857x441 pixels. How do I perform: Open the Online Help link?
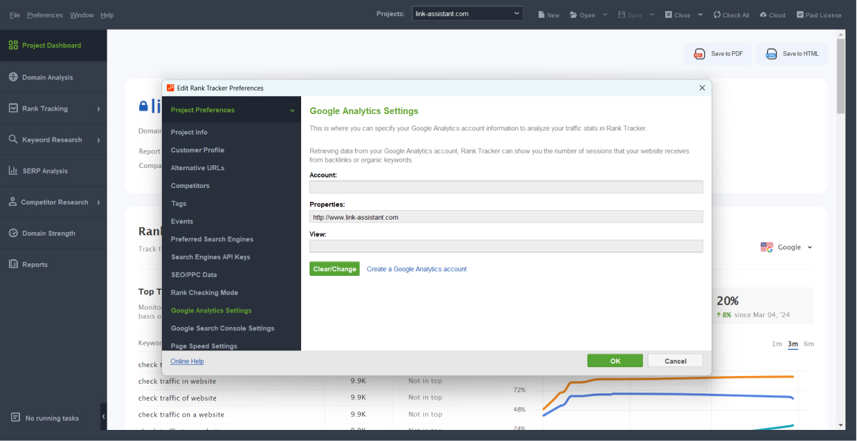point(187,362)
